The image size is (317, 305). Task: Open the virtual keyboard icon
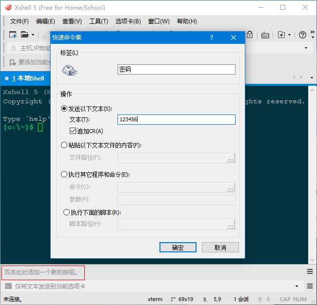[x=265, y=35]
